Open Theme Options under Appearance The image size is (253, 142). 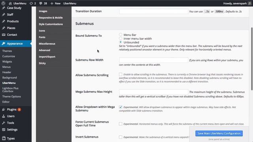click(11, 97)
